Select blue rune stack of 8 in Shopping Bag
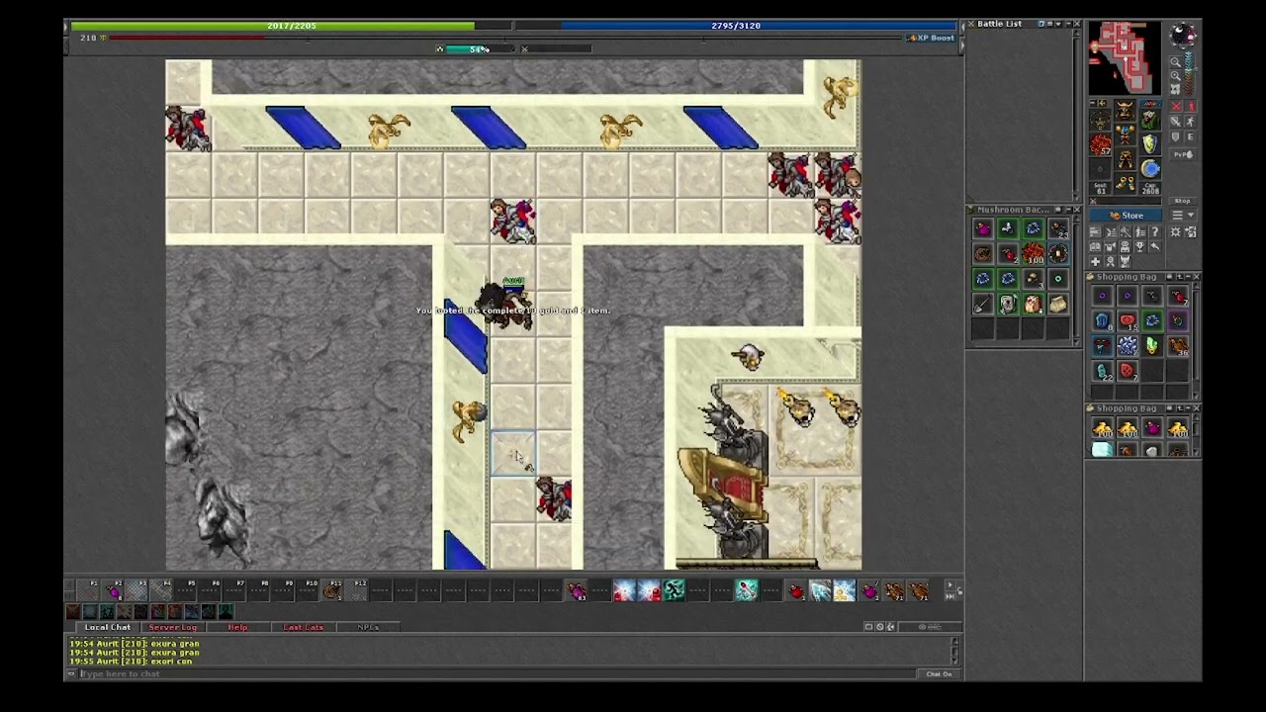1266x712 pixels. [x=1103, y=320]
